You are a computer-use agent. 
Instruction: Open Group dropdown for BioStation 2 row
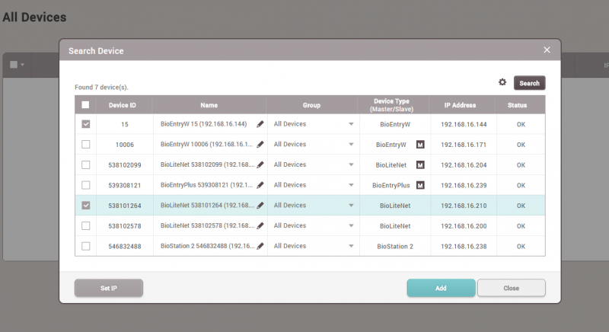tap(351, 246)
